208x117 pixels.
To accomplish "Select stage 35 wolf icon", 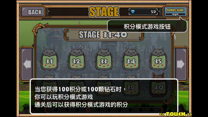I will pyautogui.click(x=158, y=59).
